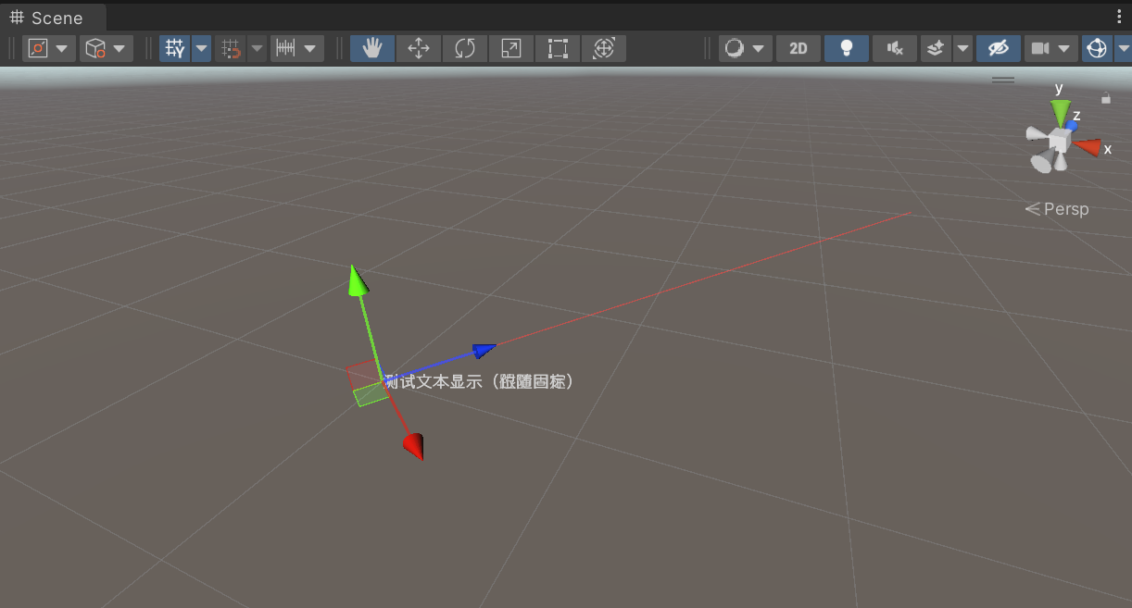
Task: Click the 测试文本显示 text object in scene
Action: click(480, 381)
